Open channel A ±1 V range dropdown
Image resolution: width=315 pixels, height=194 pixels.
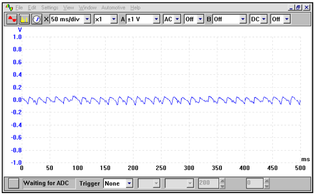pos(156,19)
